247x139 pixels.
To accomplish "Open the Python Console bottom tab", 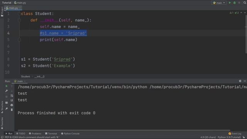I will (x=70, y=134).
